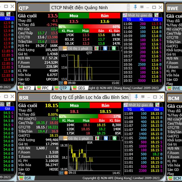
Task: Click BSR Vốn hóa value 56.274T
Action: (x=52, y=165)
